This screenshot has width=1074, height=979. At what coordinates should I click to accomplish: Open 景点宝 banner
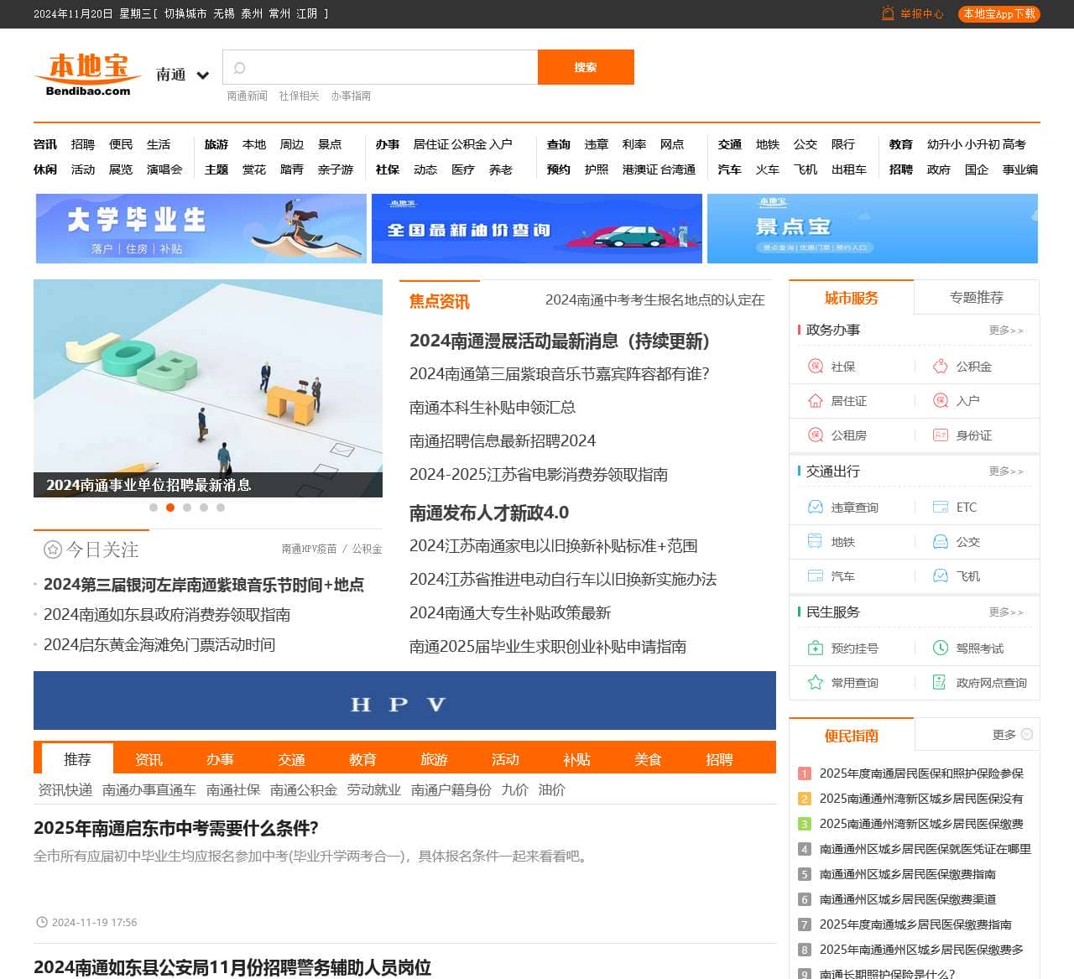click(x=873, y=229)
